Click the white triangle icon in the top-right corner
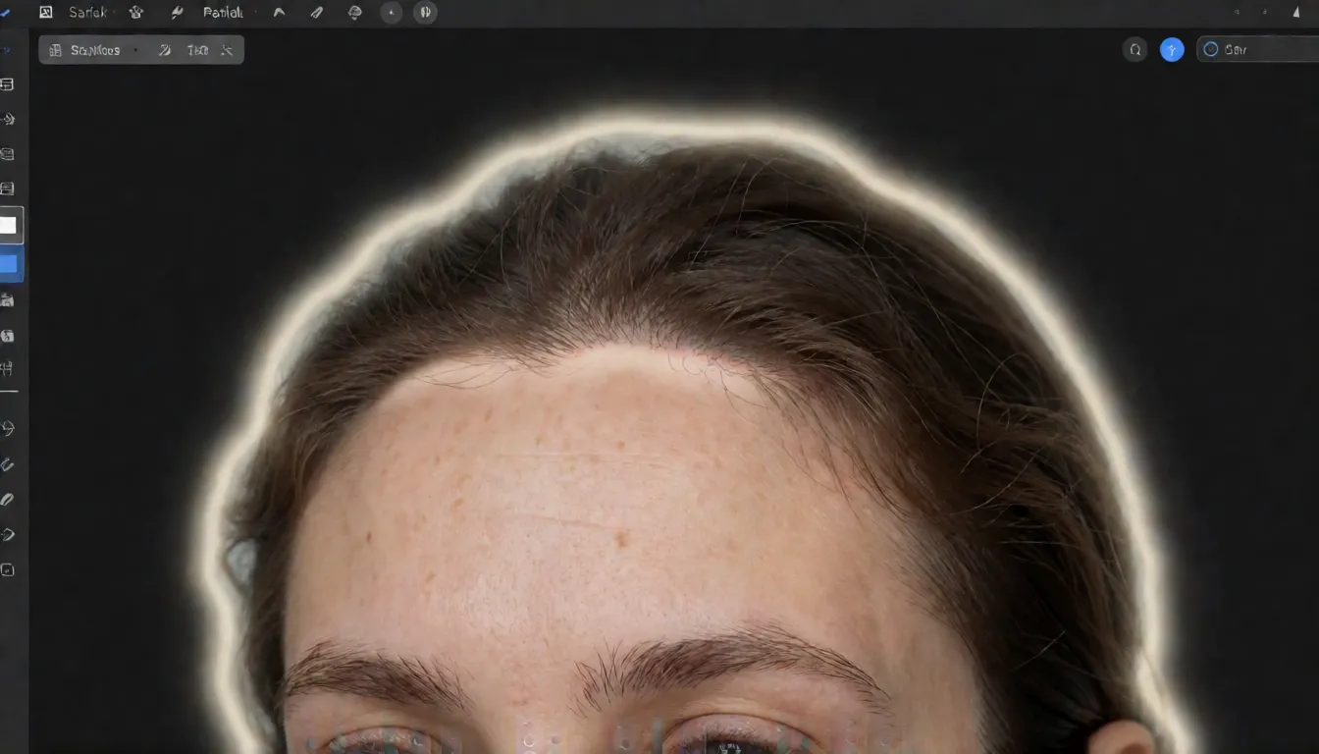The image size is (1319, 754). pos(1294,12)
